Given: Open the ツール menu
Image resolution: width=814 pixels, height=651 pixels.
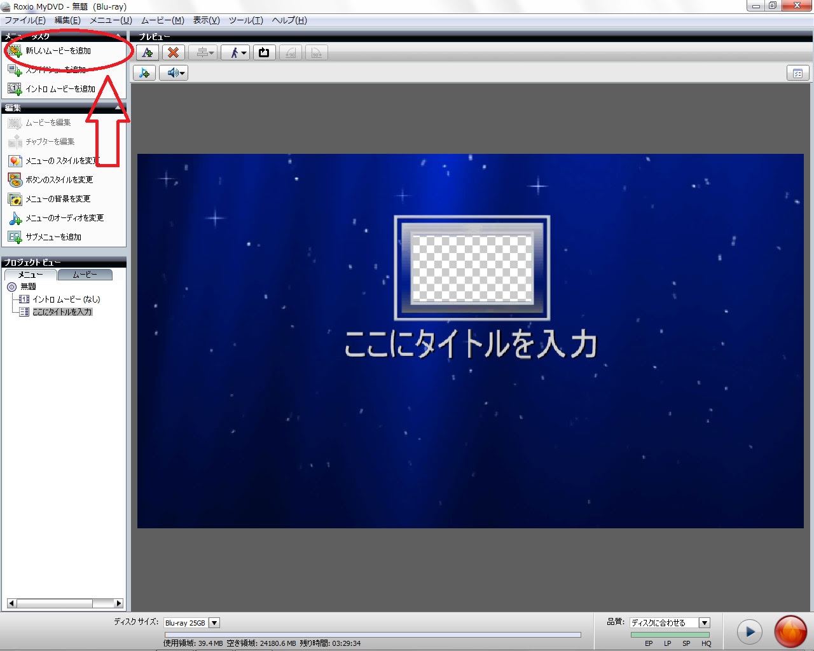Looking at the screenshot, I should click(245, 20).
